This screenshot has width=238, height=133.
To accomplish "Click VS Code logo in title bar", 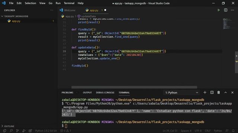I will tap(4, 3).
